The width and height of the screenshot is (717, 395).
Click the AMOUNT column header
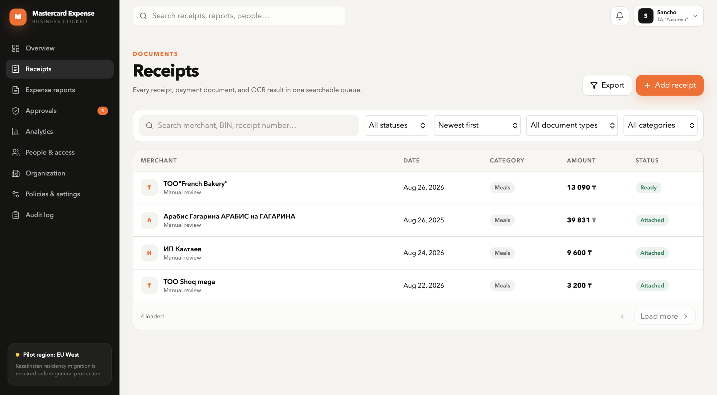[581, 160]
